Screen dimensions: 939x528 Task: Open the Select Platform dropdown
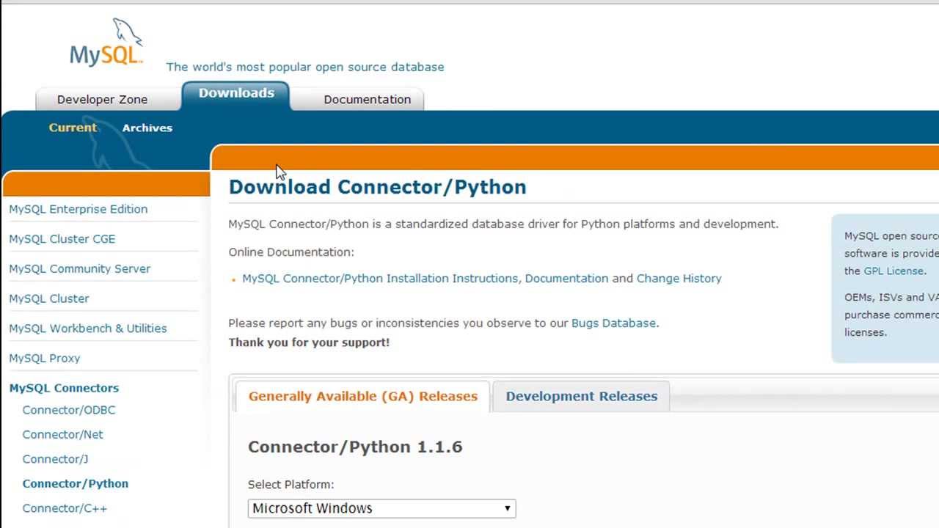381,508
